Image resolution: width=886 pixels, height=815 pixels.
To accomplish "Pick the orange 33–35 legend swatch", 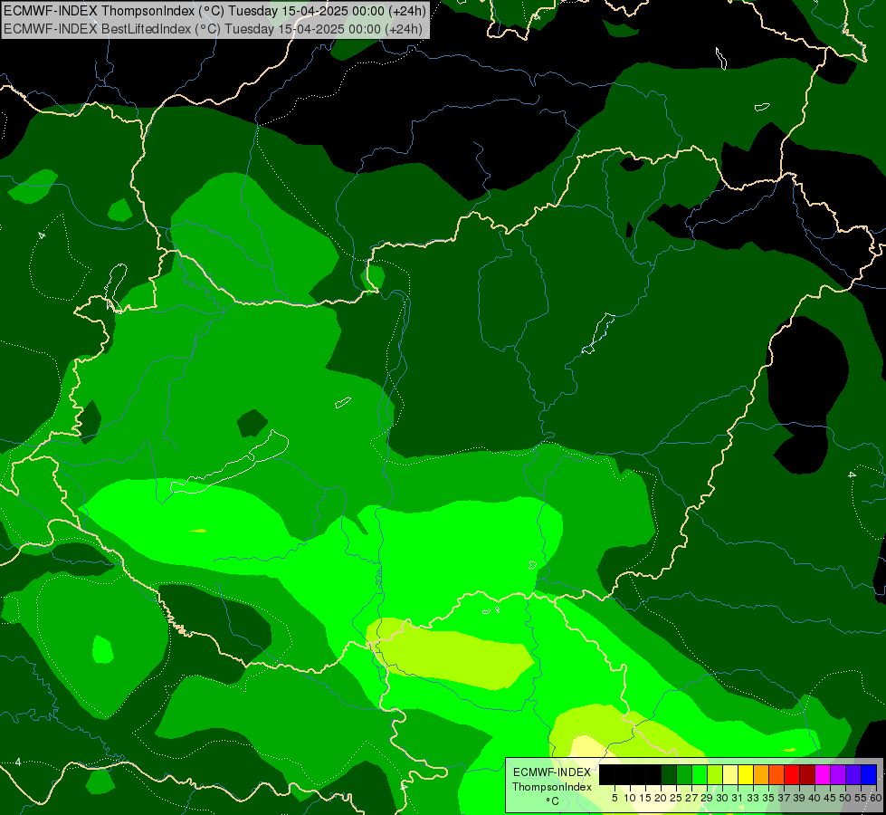I will pyautogui.click(x=761, y=774).
